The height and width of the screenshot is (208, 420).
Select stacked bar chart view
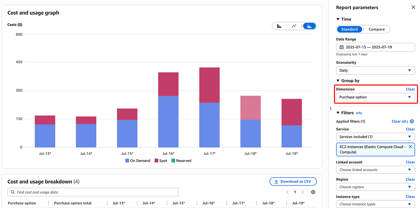(x=309, y=26)
